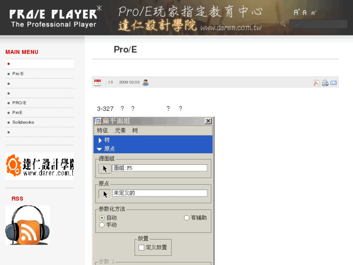This screenshot has height=265, width=353.
Task: Click the www.daren.com.tw header link
Action: (x=231, y=28)
